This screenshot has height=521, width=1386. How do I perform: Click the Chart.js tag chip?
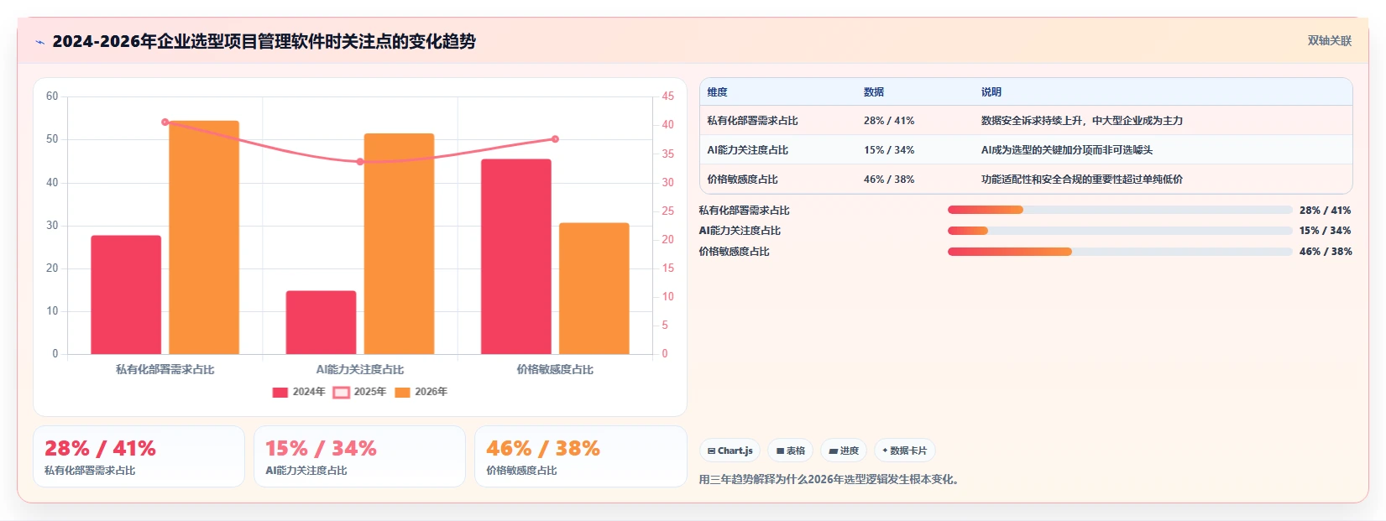coord(730,451)
